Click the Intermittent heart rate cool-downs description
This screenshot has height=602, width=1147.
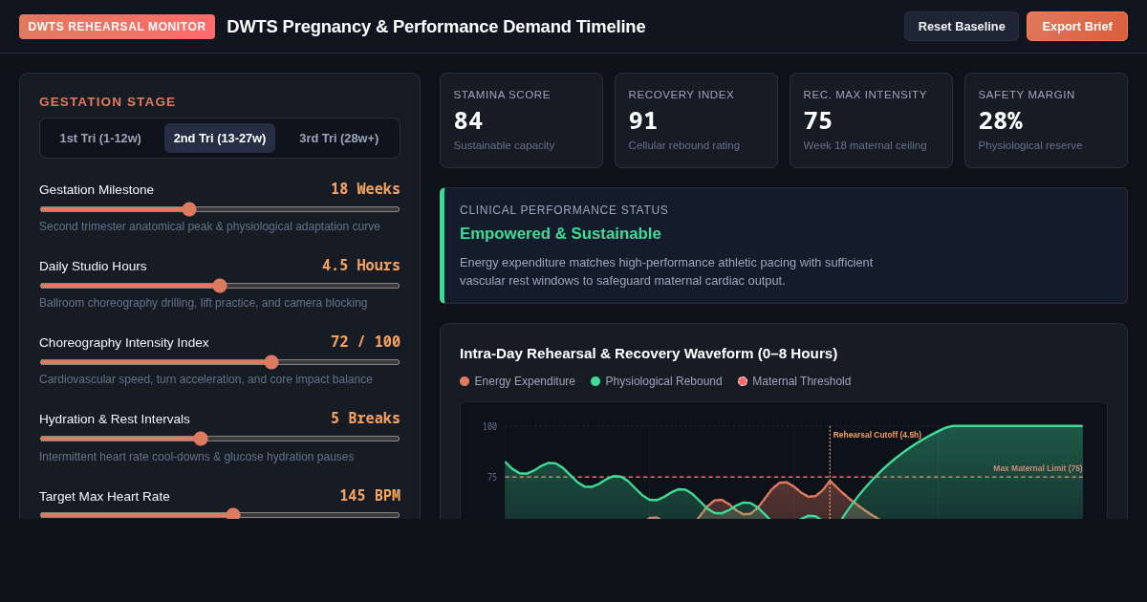(x=196, y=457)
